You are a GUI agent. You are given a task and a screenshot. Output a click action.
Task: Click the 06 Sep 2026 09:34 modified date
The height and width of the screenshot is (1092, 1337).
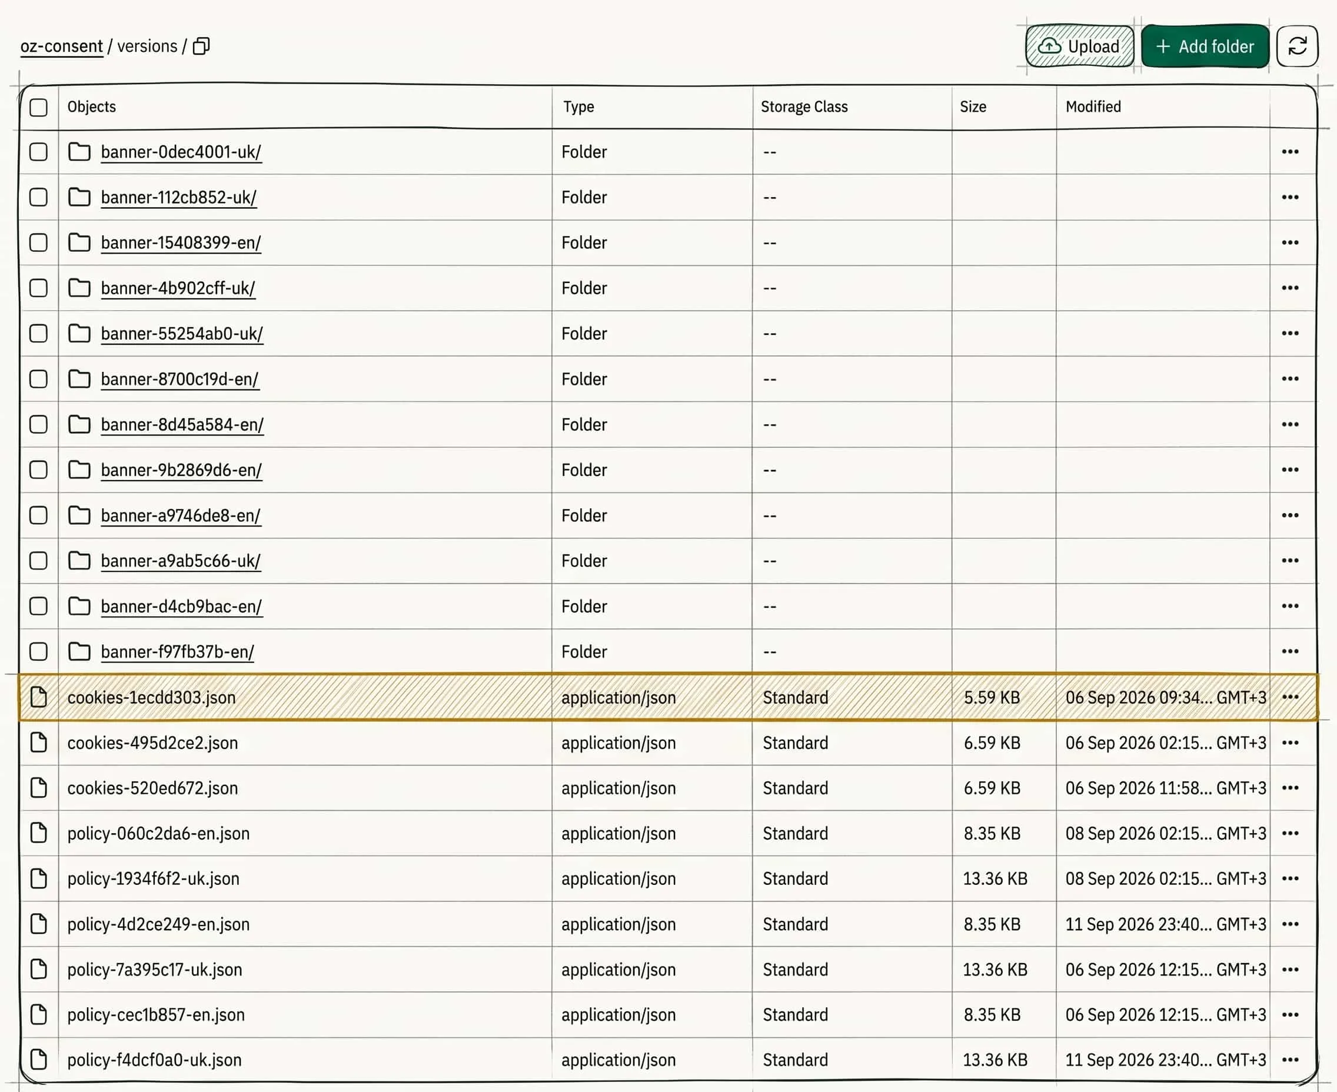pyautogui.click(x=1165, y=697)
